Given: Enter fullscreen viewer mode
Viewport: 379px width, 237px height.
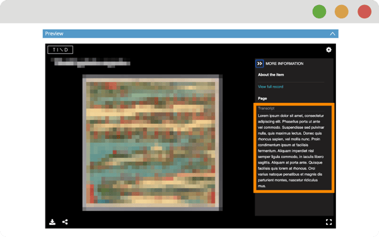Looking at the screenshot, I should pyautogui.click(x=328, y=222).
